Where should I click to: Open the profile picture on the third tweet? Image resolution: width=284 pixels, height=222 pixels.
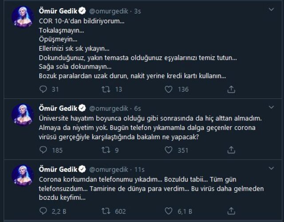coord(23,176)
